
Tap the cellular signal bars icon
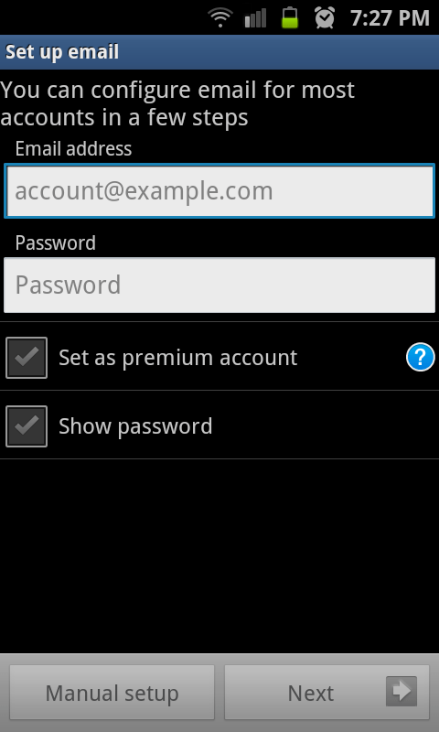coord(255,17)
